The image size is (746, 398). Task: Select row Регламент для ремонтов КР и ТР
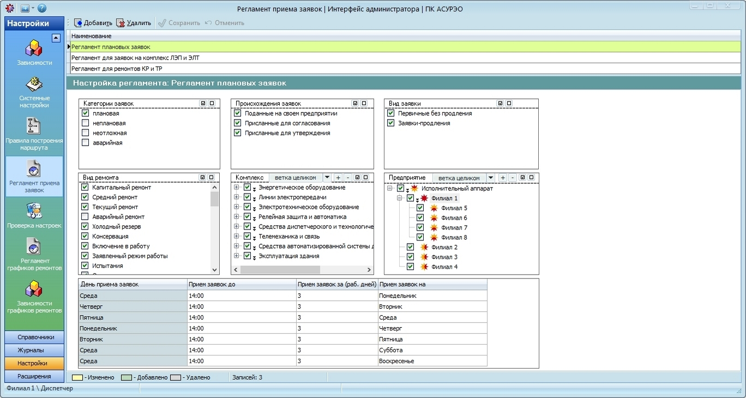[x=117, y=69]
